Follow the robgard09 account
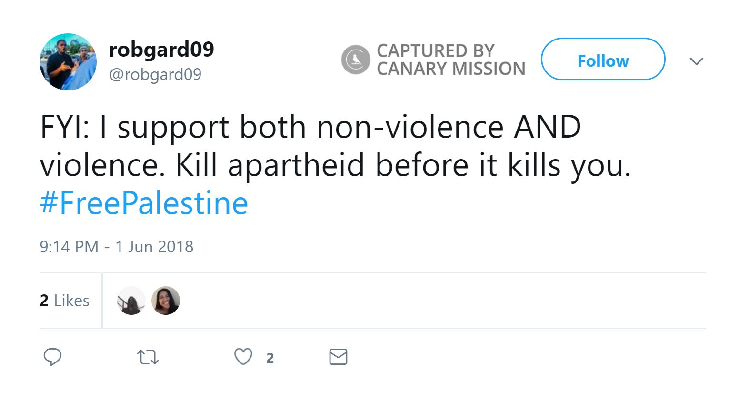749x402 pixels. (x=603, y=60)
